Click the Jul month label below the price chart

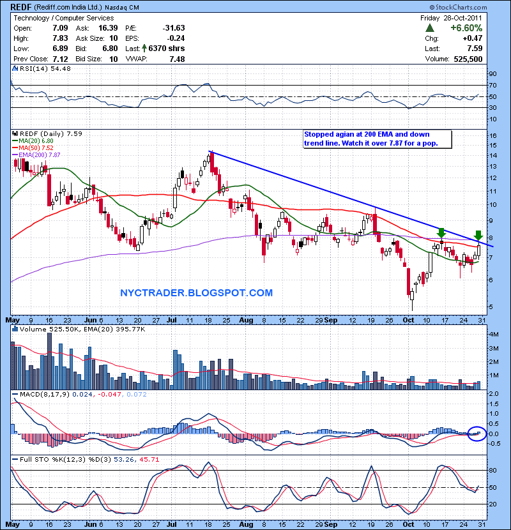pyautogui.click(x=172, y=320)
